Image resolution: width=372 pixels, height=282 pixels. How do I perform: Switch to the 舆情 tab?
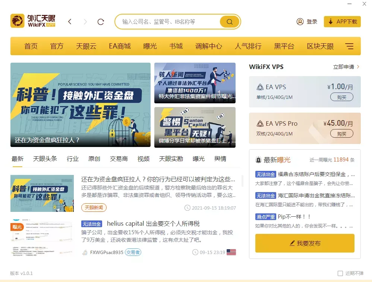tap(220, 159)
